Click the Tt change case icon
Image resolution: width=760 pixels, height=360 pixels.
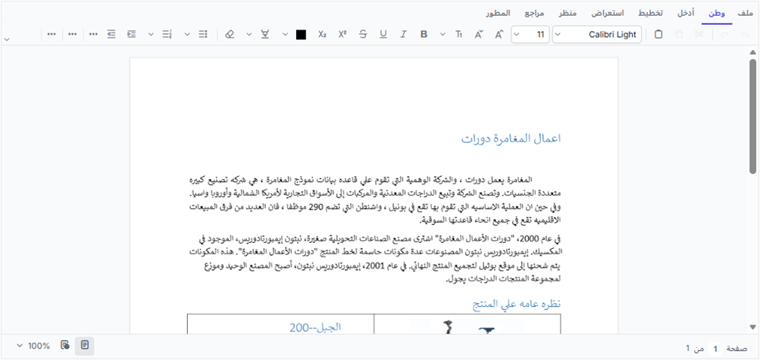coord(459,34)
